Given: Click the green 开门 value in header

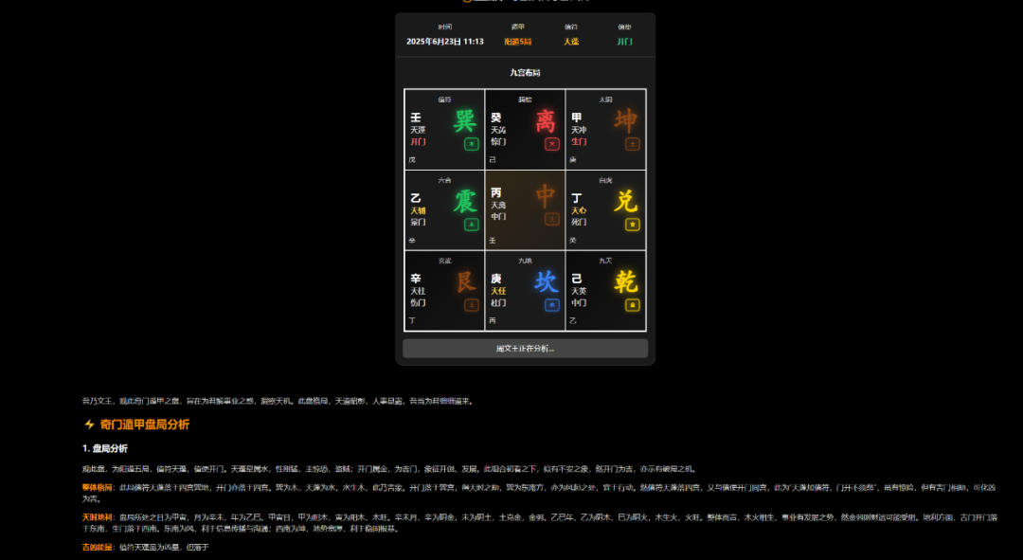Looking at the screenshot, I should coord(624,42).
